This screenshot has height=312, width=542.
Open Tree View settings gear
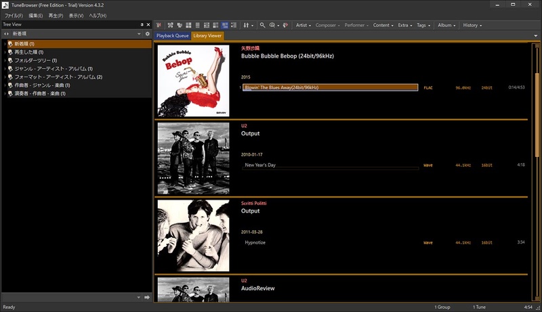(x=148, y=34)
